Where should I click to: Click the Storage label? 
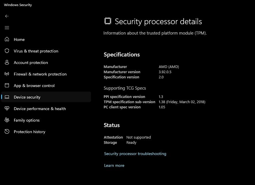pyautogui.click(x=110, y=142)
